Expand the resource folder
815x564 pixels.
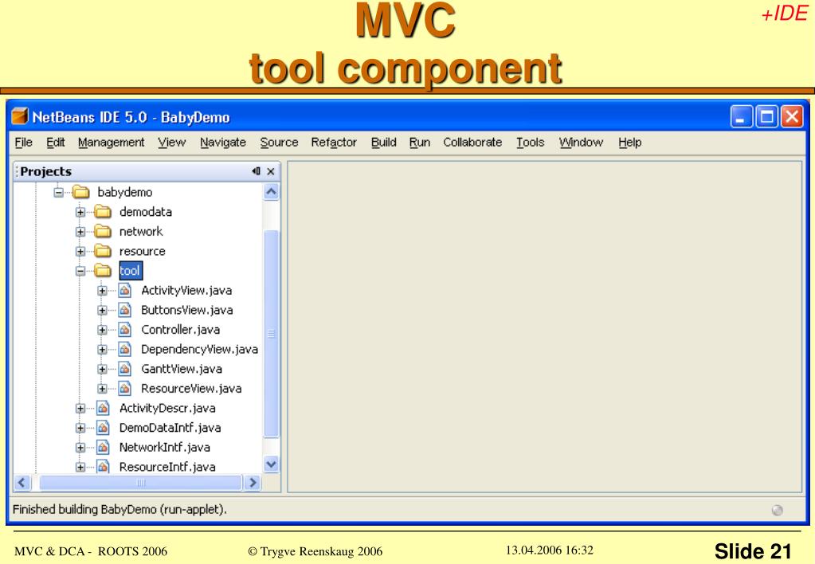[80, 252]
